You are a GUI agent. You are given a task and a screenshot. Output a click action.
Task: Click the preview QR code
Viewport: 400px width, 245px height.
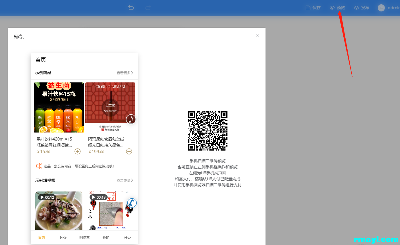(208, 131)
